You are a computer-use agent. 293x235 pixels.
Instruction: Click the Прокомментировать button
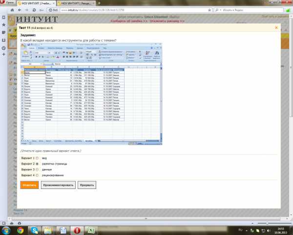click(58, 185)
